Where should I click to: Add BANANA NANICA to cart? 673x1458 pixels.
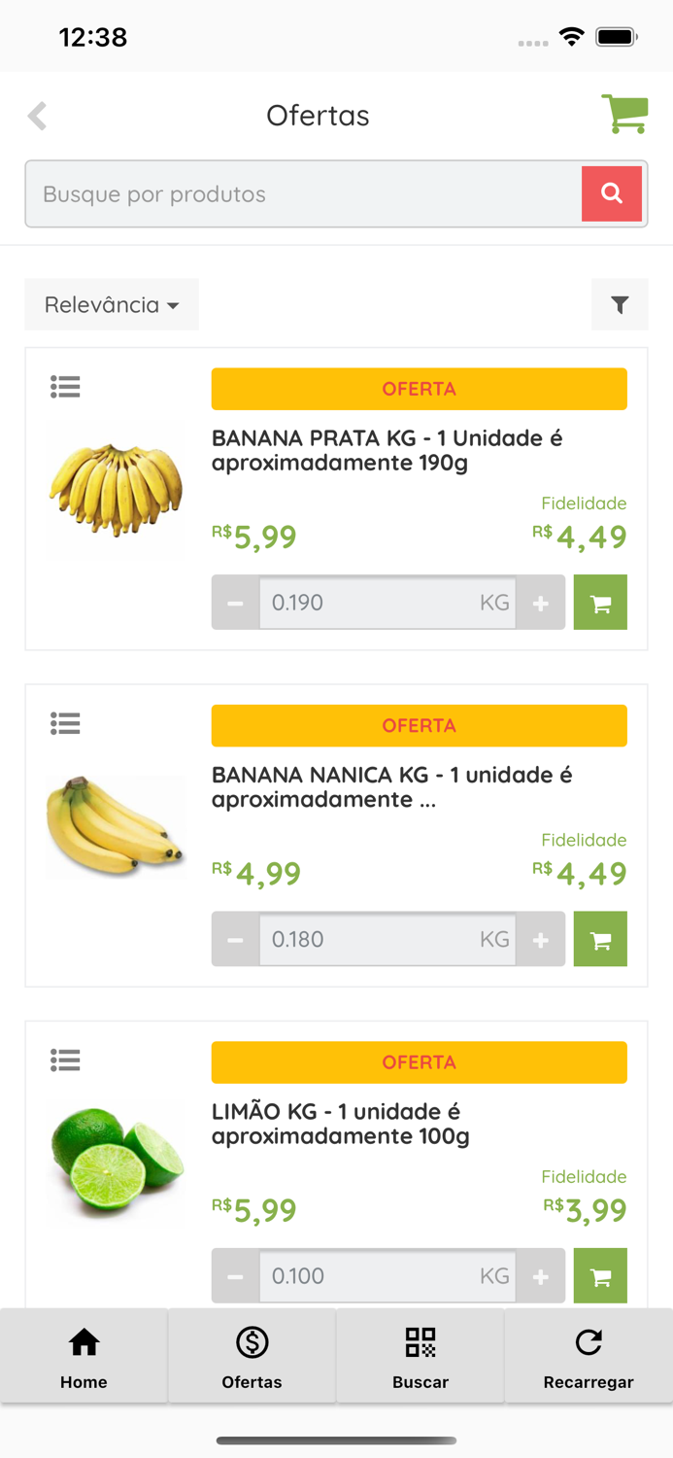pos(600,939)
